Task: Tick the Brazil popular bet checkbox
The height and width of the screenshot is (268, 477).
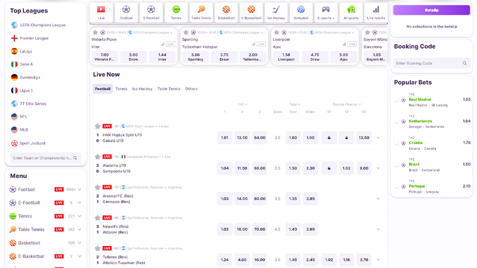Action: [x=397, y=165]
